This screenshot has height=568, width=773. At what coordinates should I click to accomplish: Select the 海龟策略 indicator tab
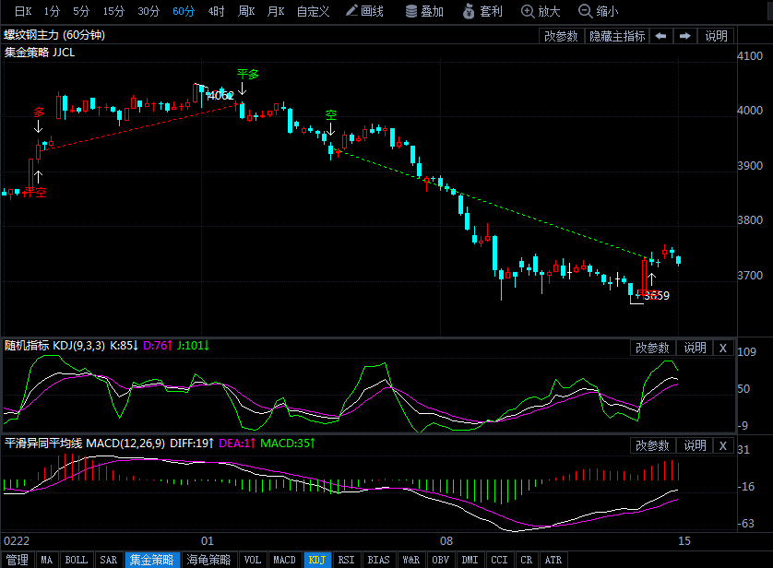(x=209, y=560)
